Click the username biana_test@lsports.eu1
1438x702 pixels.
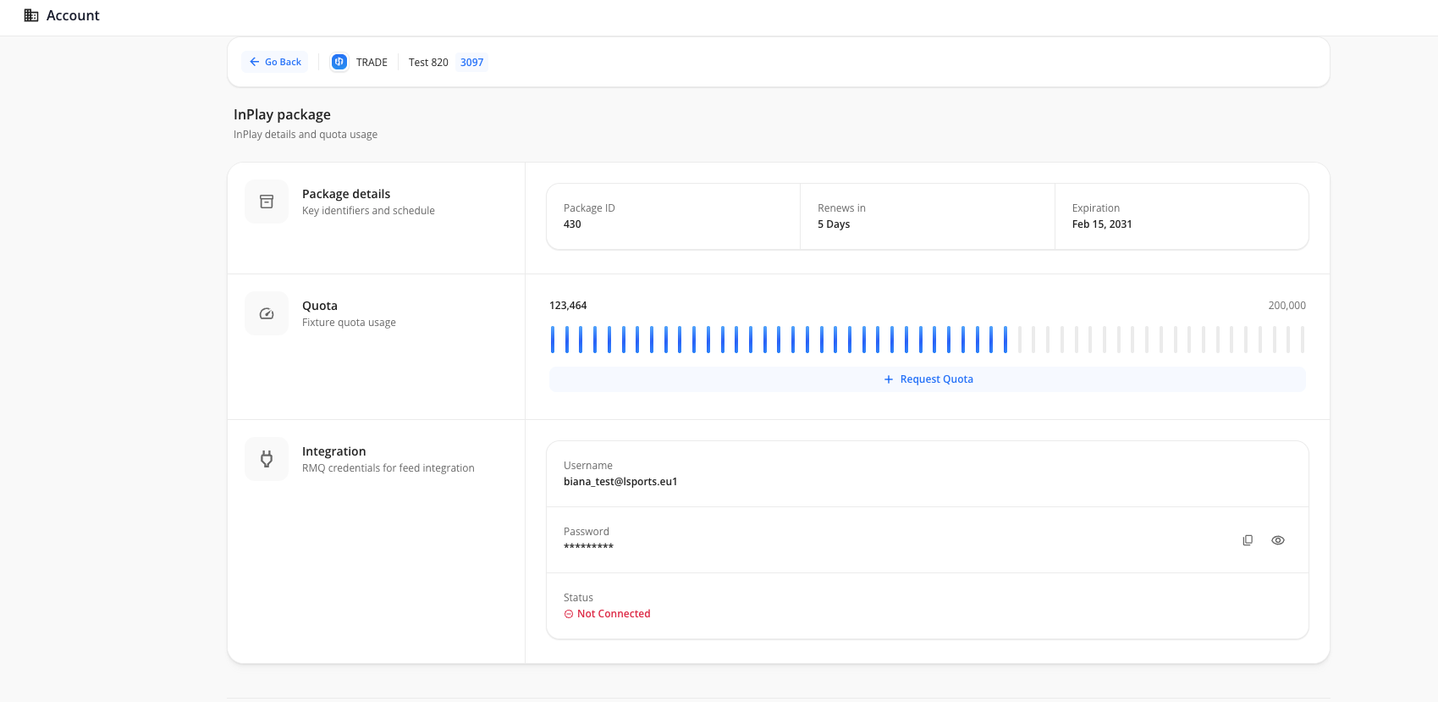(x=620, y=482)
